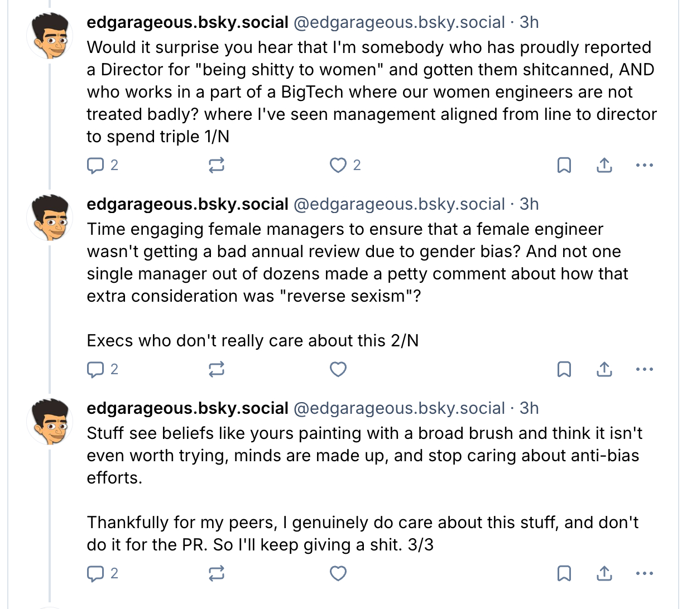
Task: Open edgarageous.bsky.social profile name on first post
Action: [188, 22]
